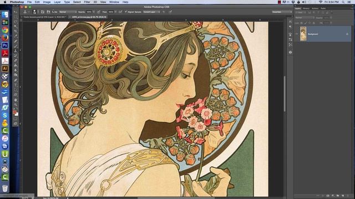Click the layer Opacity field in Layers panel
Screen dimensions: 355x199
point(326,18)
